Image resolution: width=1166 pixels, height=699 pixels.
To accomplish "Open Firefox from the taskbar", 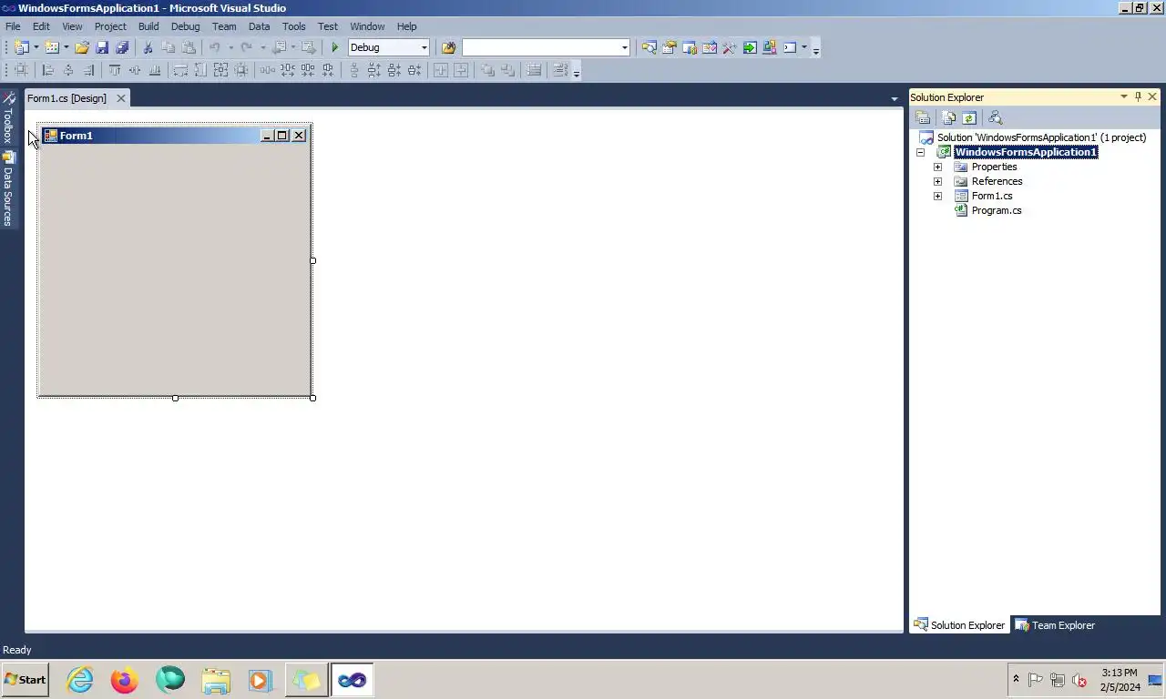I will (x=125, y=680).
